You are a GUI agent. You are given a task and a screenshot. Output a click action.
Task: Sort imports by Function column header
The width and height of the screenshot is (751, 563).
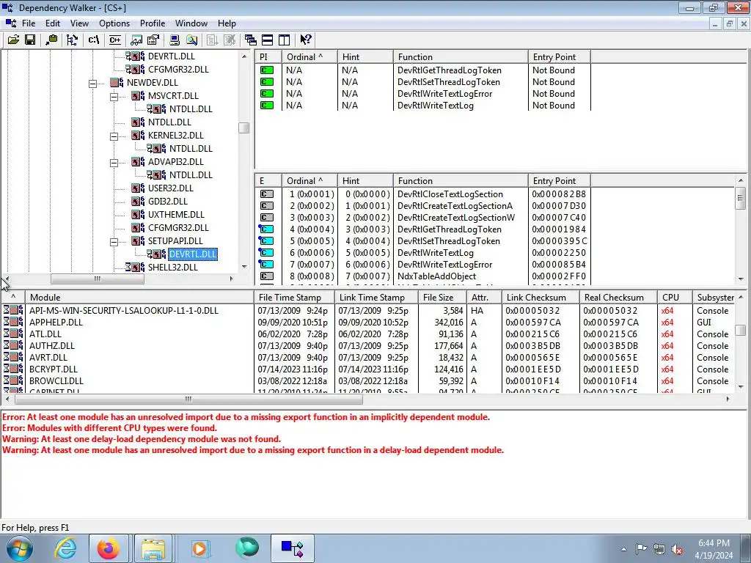pos(461,57)
